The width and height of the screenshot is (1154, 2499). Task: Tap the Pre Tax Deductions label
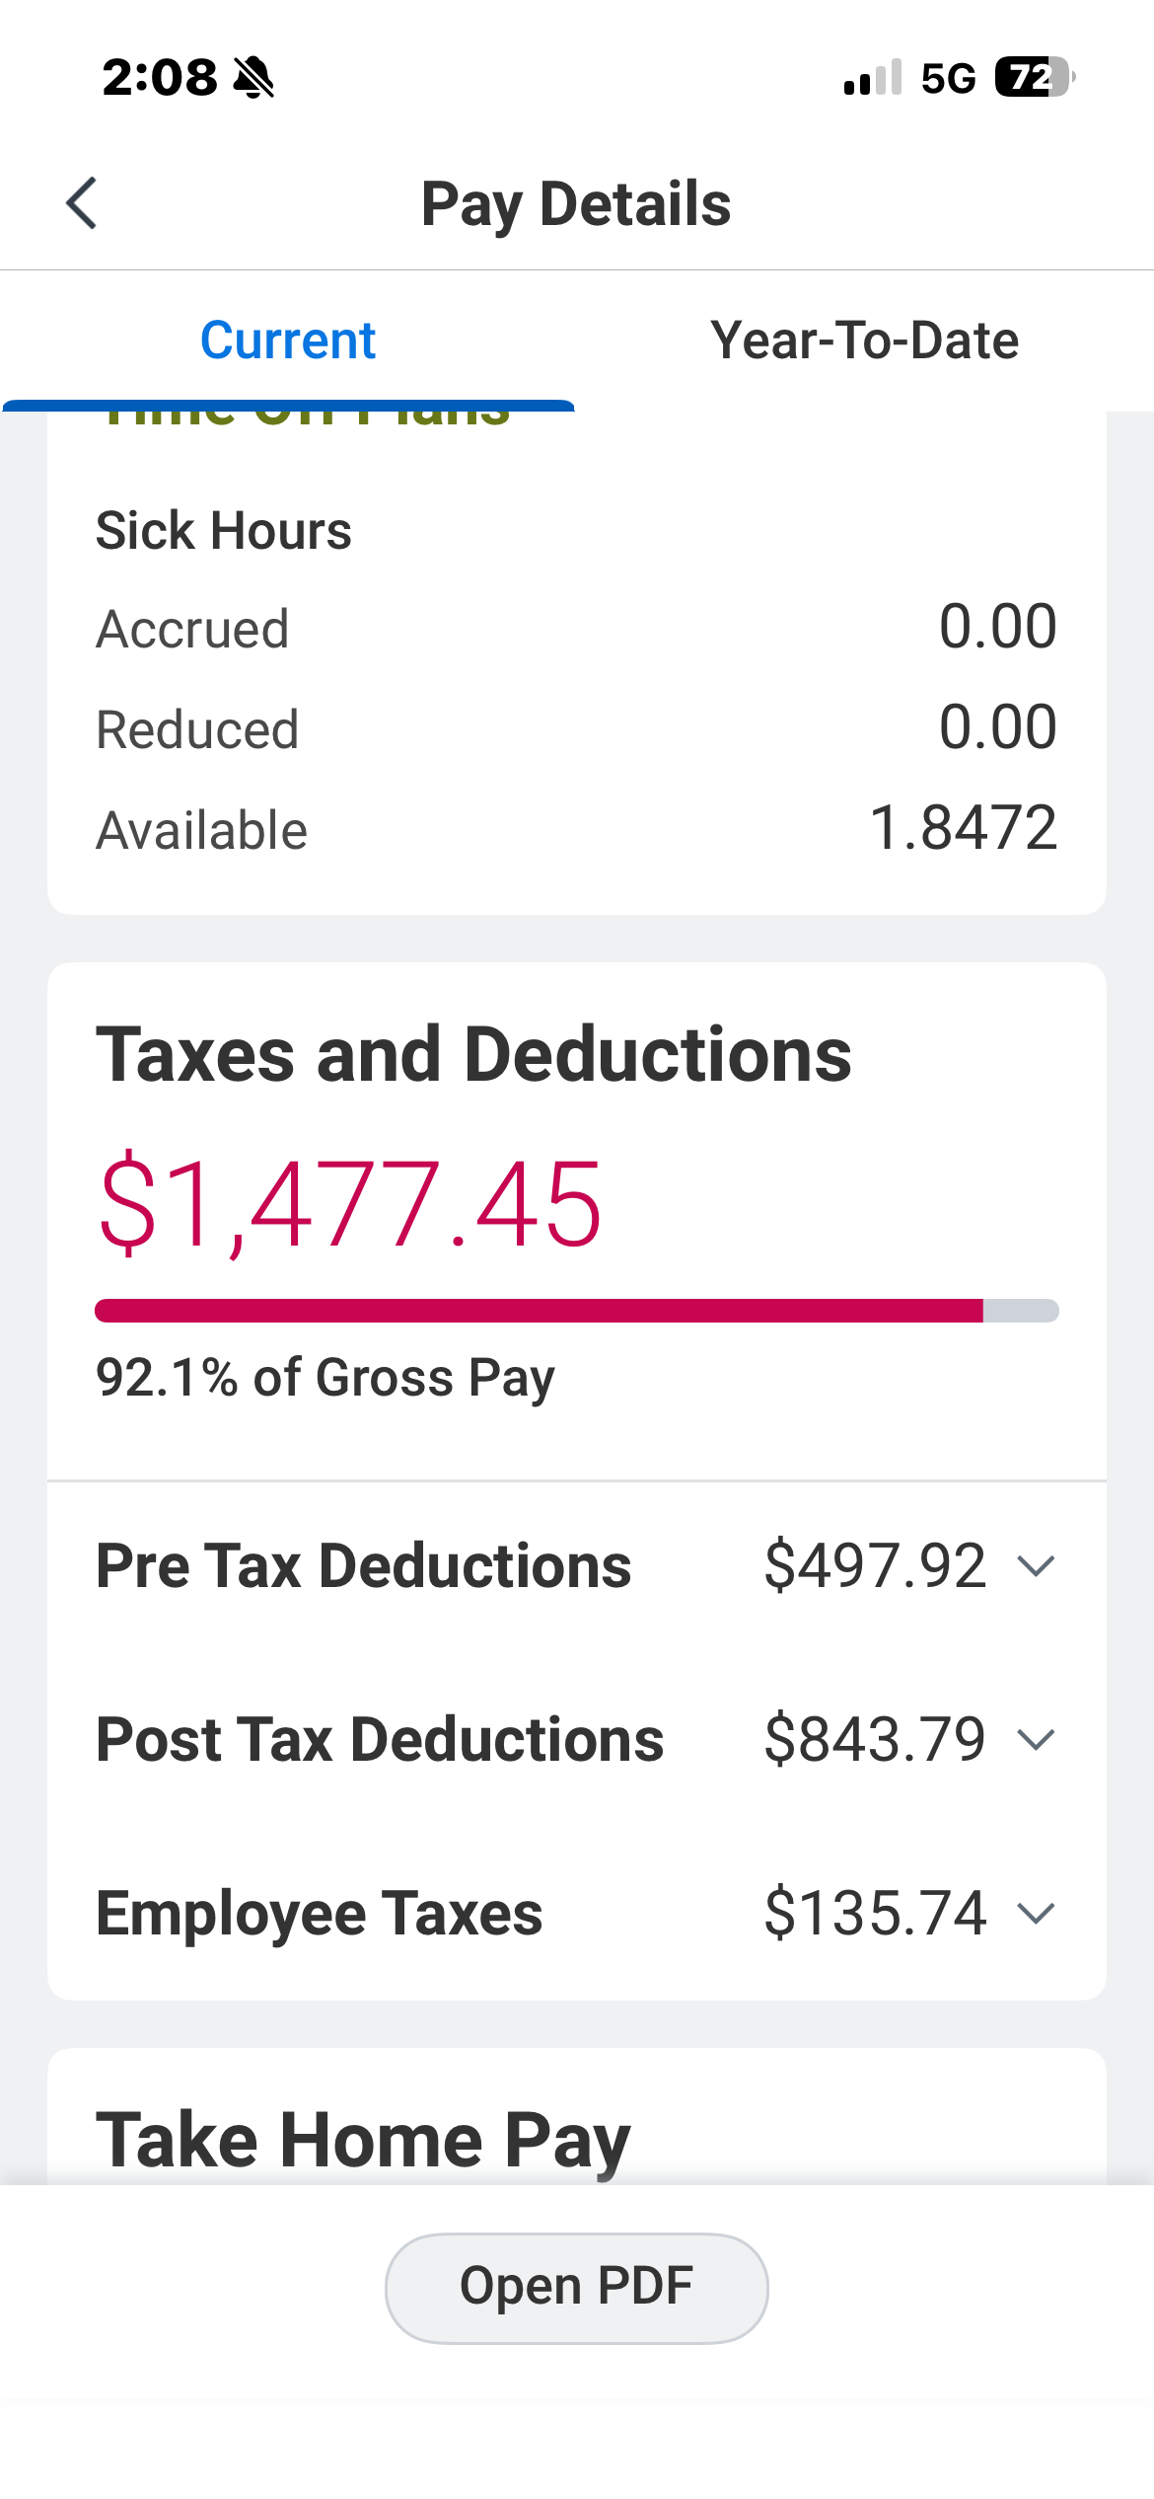point(363,1566)
